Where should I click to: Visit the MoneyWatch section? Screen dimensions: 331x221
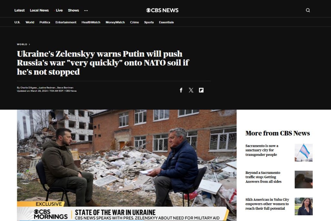[x=115, y=22]
